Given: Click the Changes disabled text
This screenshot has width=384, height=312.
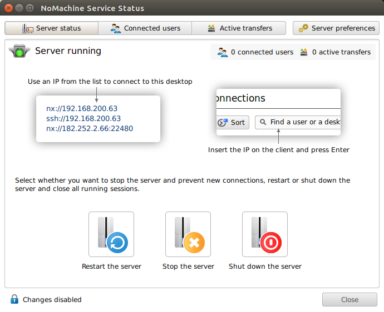Looking at the screenshot, I should tap(52, 300).
